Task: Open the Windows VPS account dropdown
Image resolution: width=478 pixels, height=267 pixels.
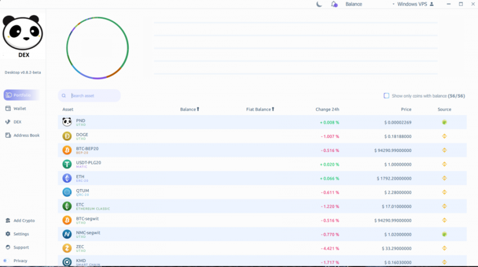Action: (x=412, y=4)
